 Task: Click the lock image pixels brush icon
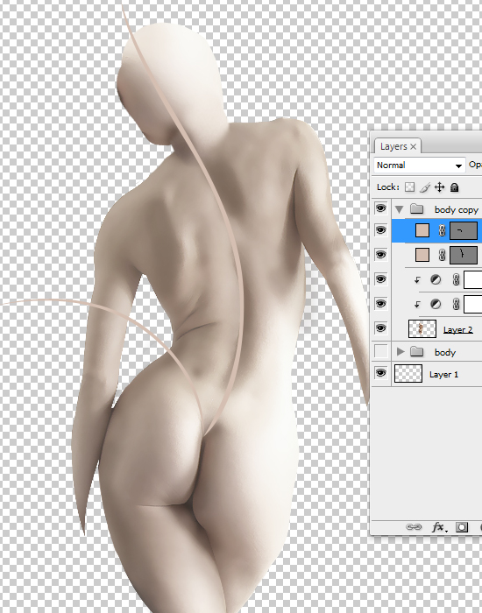click(424, 187)
